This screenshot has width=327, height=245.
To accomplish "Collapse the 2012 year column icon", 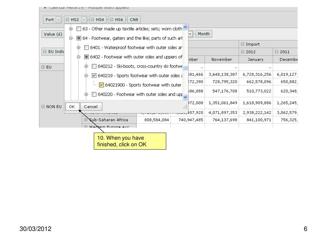I will (243, 52).
